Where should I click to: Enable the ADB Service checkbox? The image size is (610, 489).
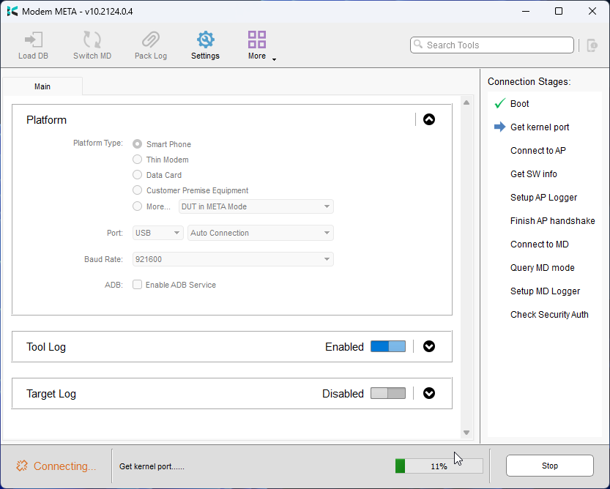(137, 285)
